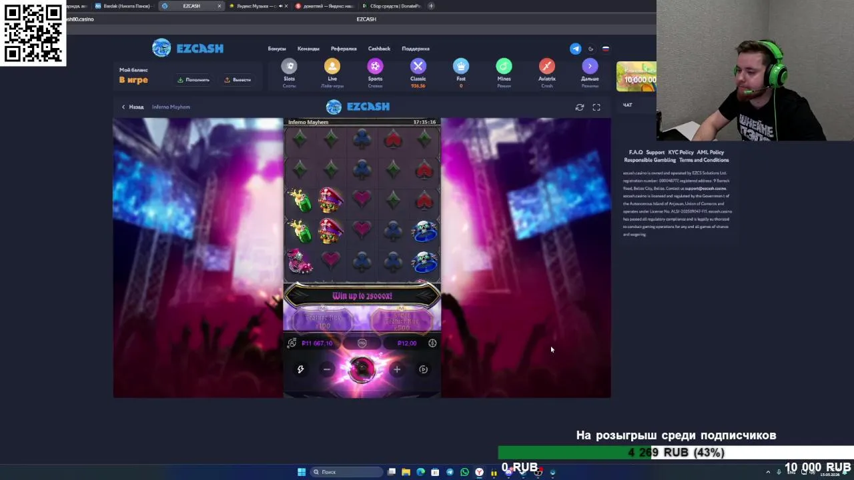Go back with Назад arrow
The height and width of the screenshot is (480, 854).
coord(132,107)
